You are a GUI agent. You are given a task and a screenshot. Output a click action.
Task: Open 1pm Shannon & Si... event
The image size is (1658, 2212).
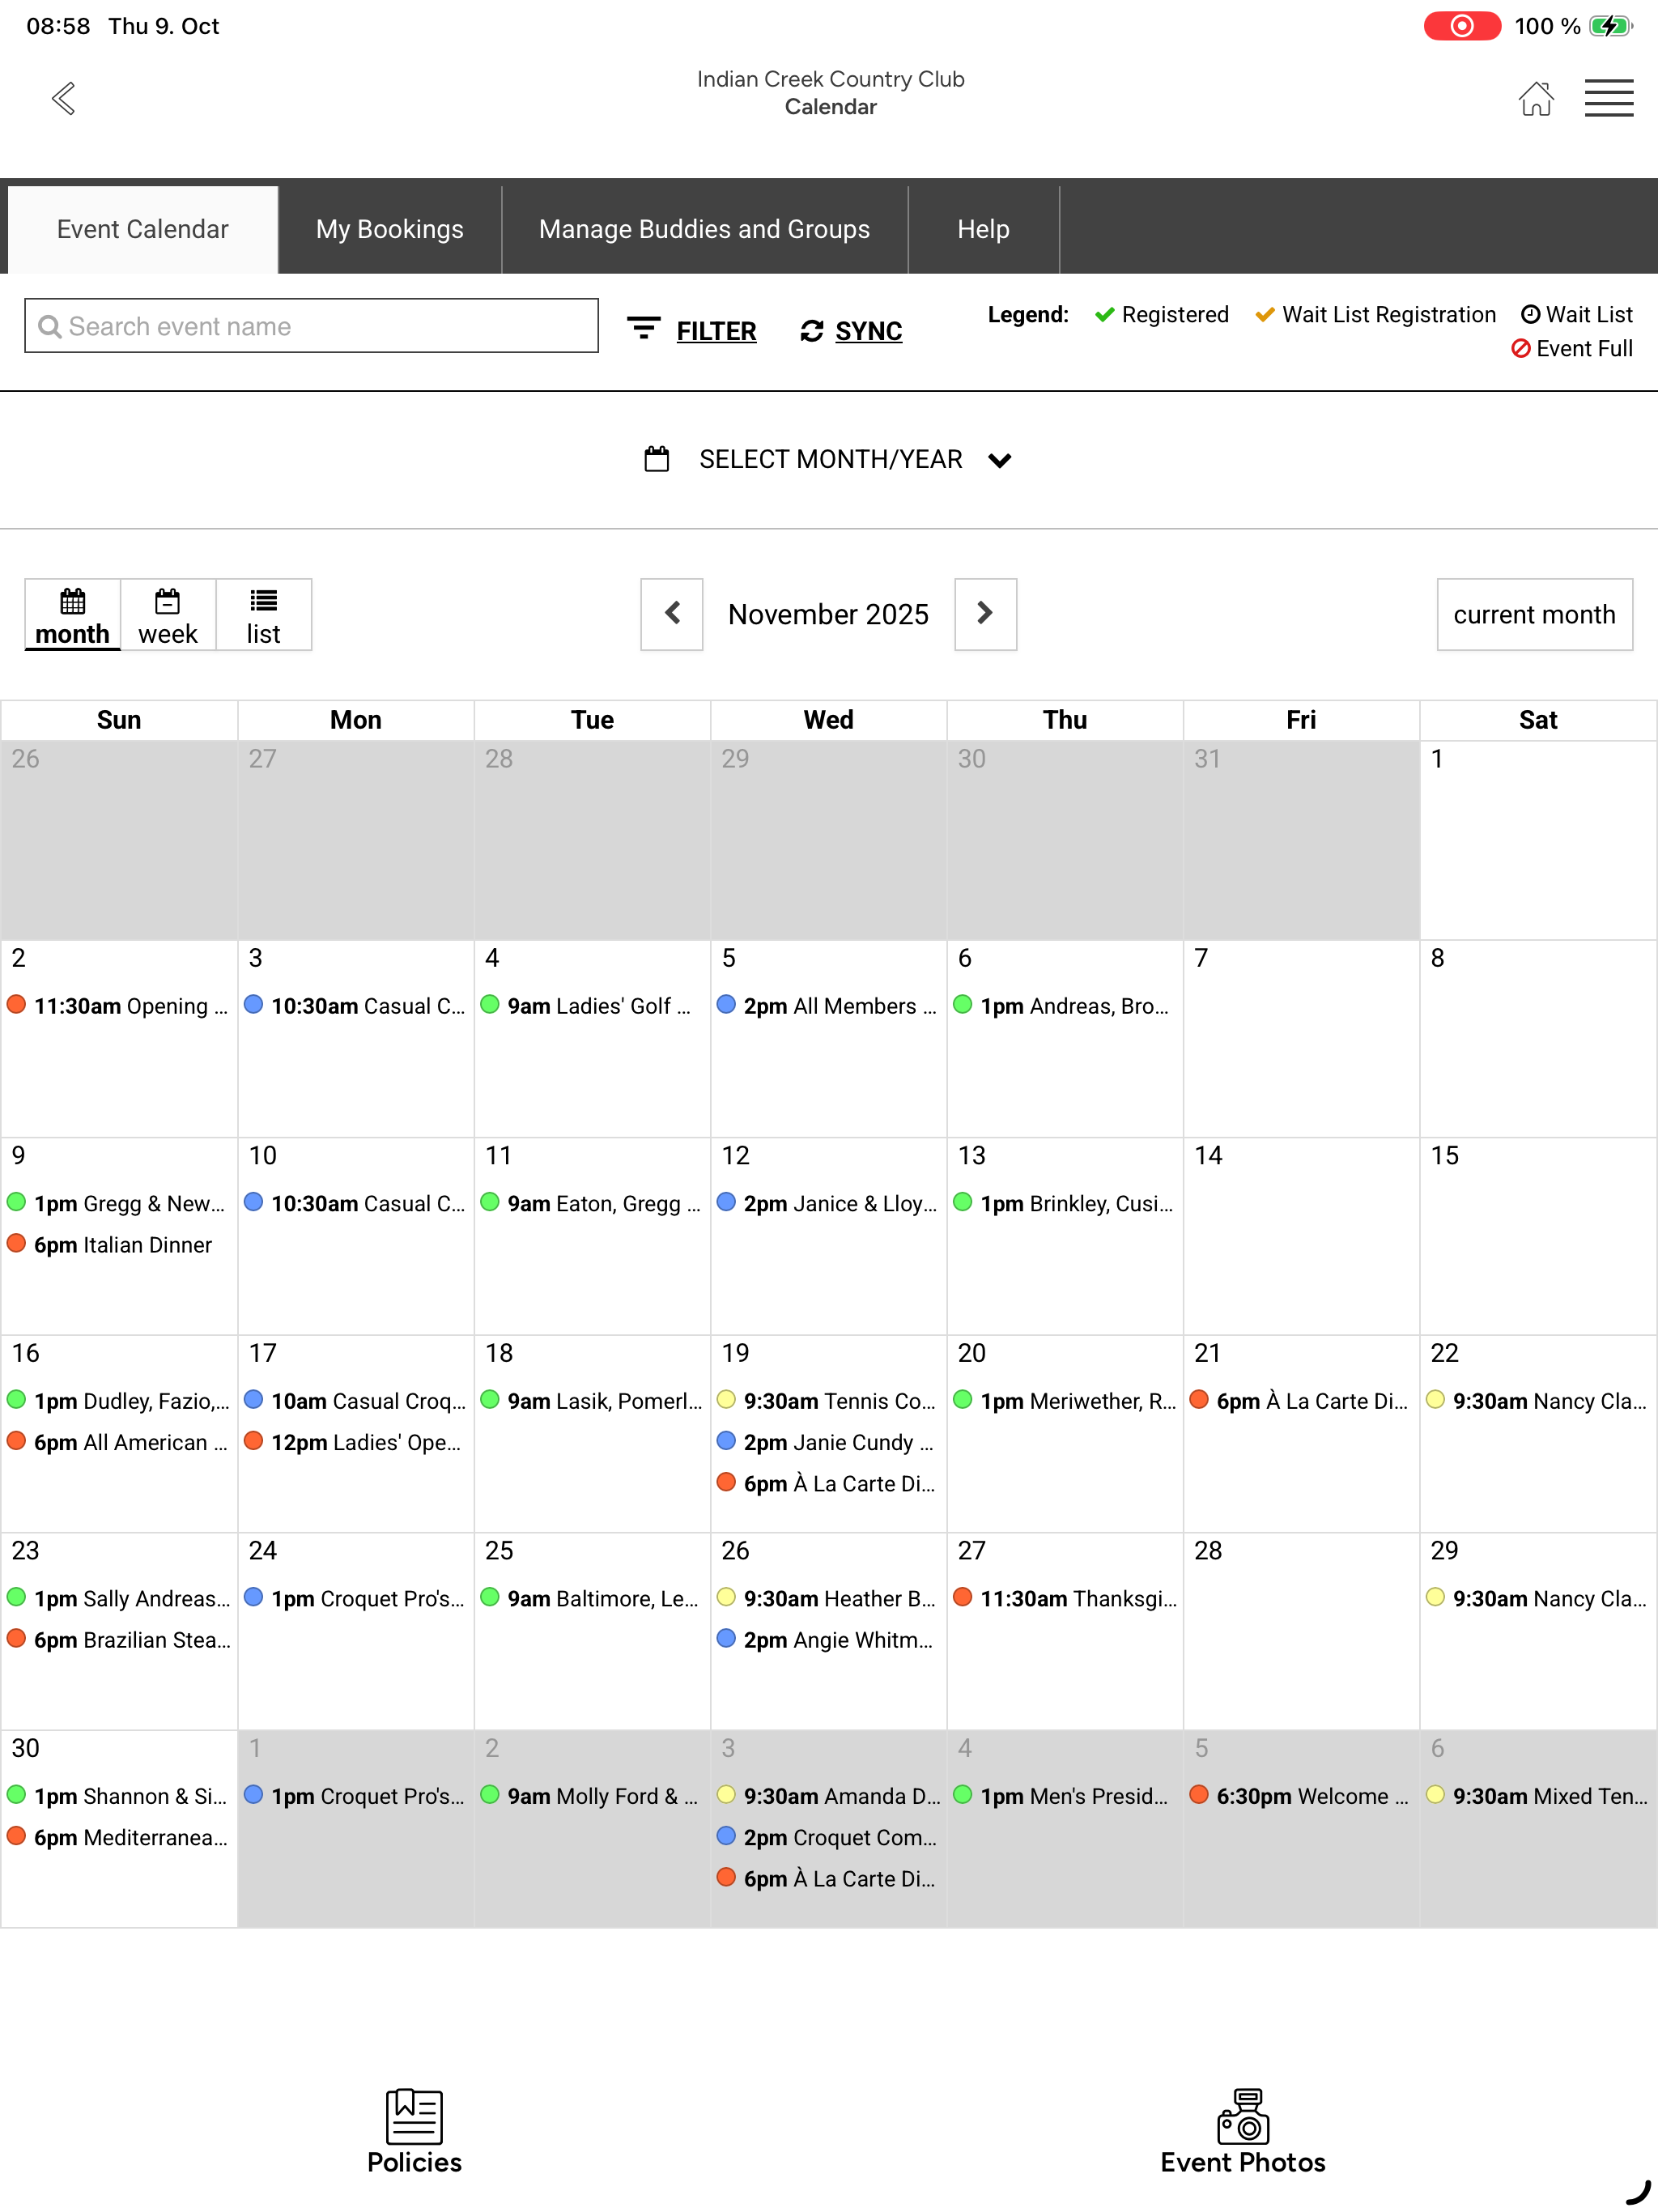[119, 1796]
